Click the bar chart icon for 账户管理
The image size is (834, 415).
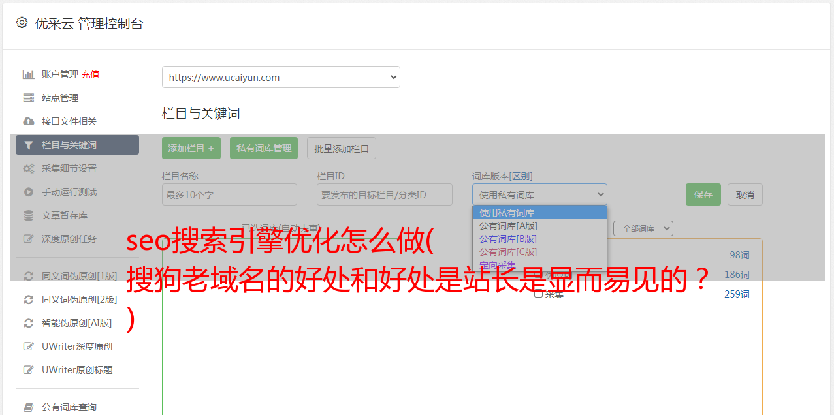(x=28, y=74)
